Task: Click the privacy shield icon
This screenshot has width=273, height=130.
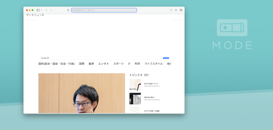Action: (x=68, y=10)
